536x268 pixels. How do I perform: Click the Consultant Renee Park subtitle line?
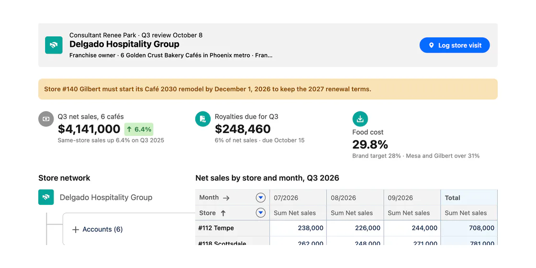coord(136,35)
